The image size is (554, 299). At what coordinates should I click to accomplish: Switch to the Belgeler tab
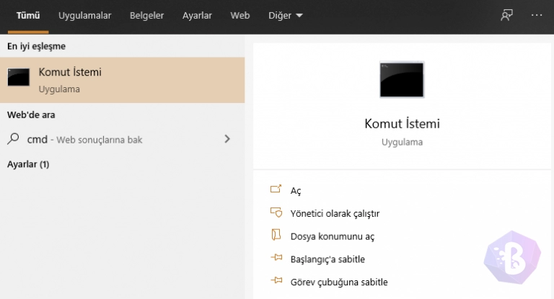click(x=146, y=15)
